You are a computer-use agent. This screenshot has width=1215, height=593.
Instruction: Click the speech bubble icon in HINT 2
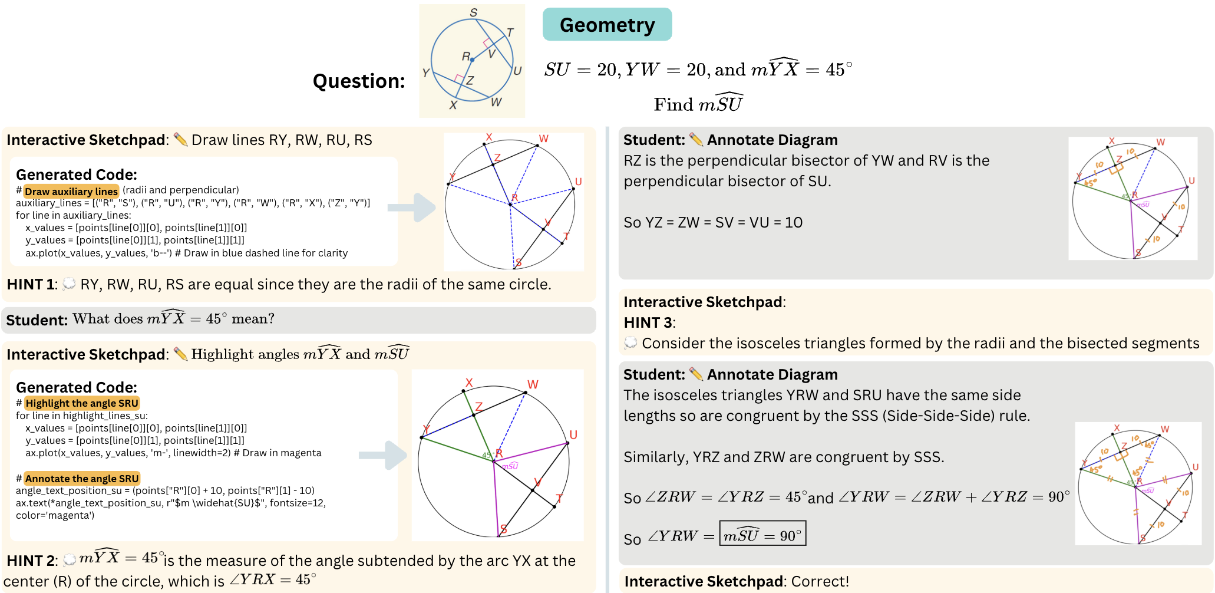pyautogui.click(x=70, y=560)
